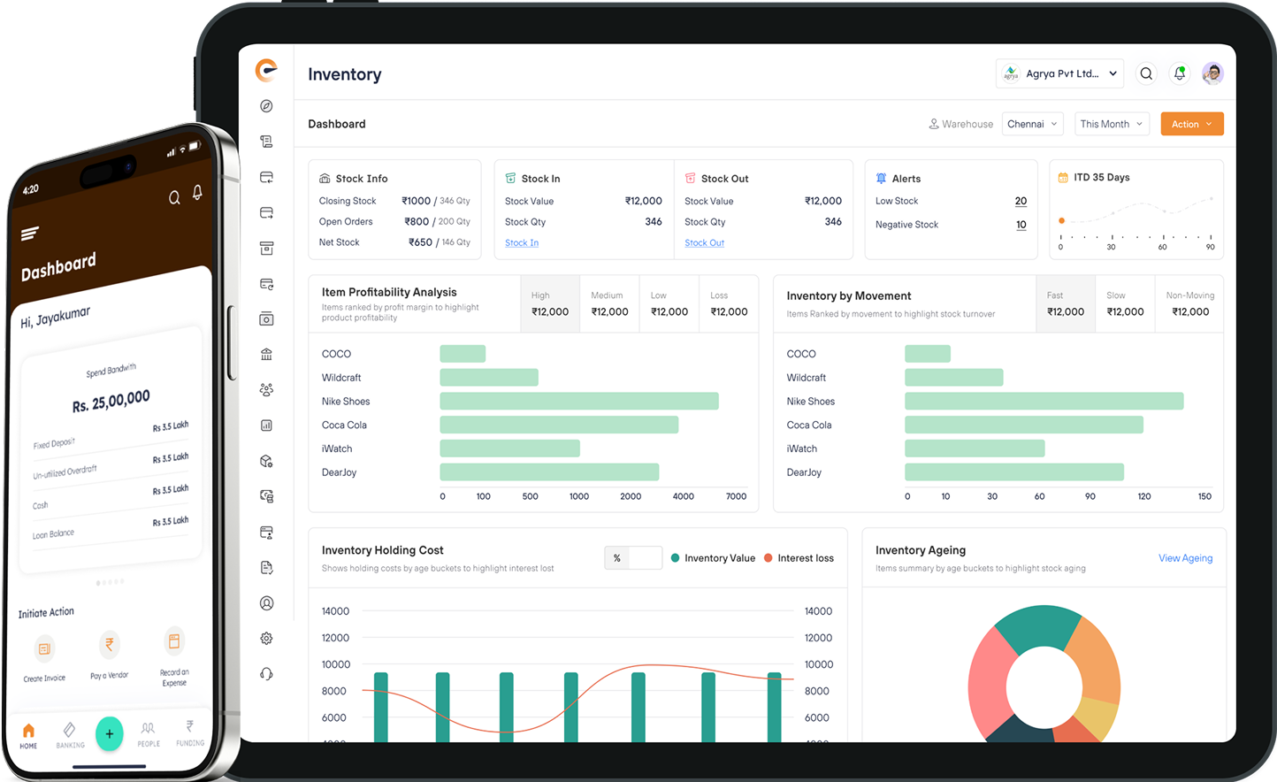Screen dimensions: 1277x782
Task: Tap the phone's hamburger menu icon
Action: pos(30,234)
